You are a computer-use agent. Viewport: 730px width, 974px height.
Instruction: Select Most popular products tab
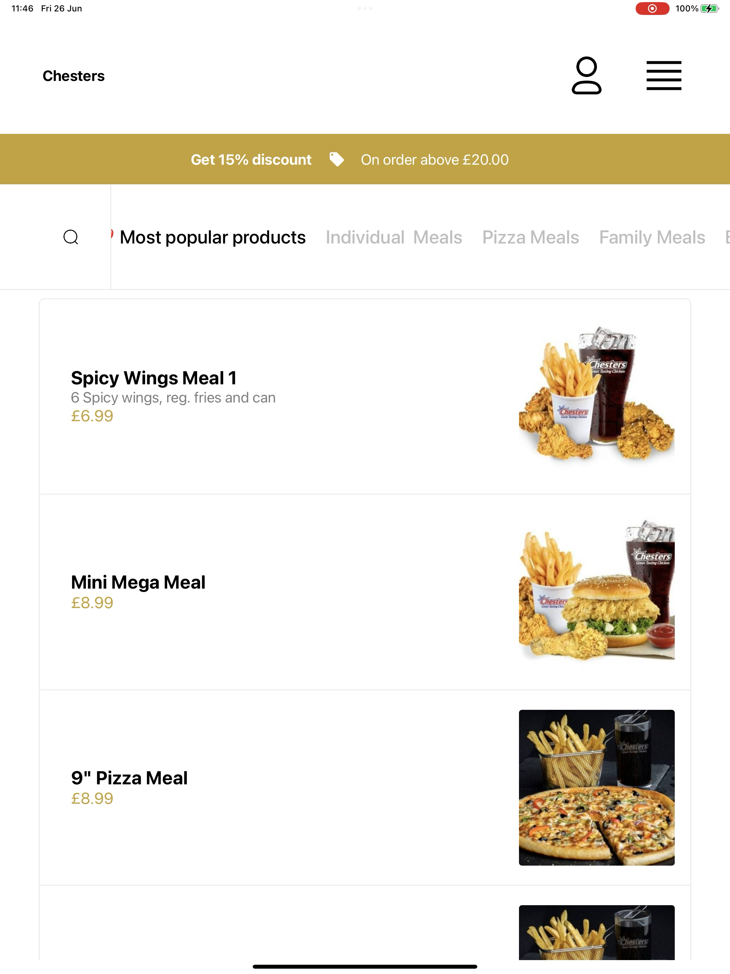click(x=213, y=237)
